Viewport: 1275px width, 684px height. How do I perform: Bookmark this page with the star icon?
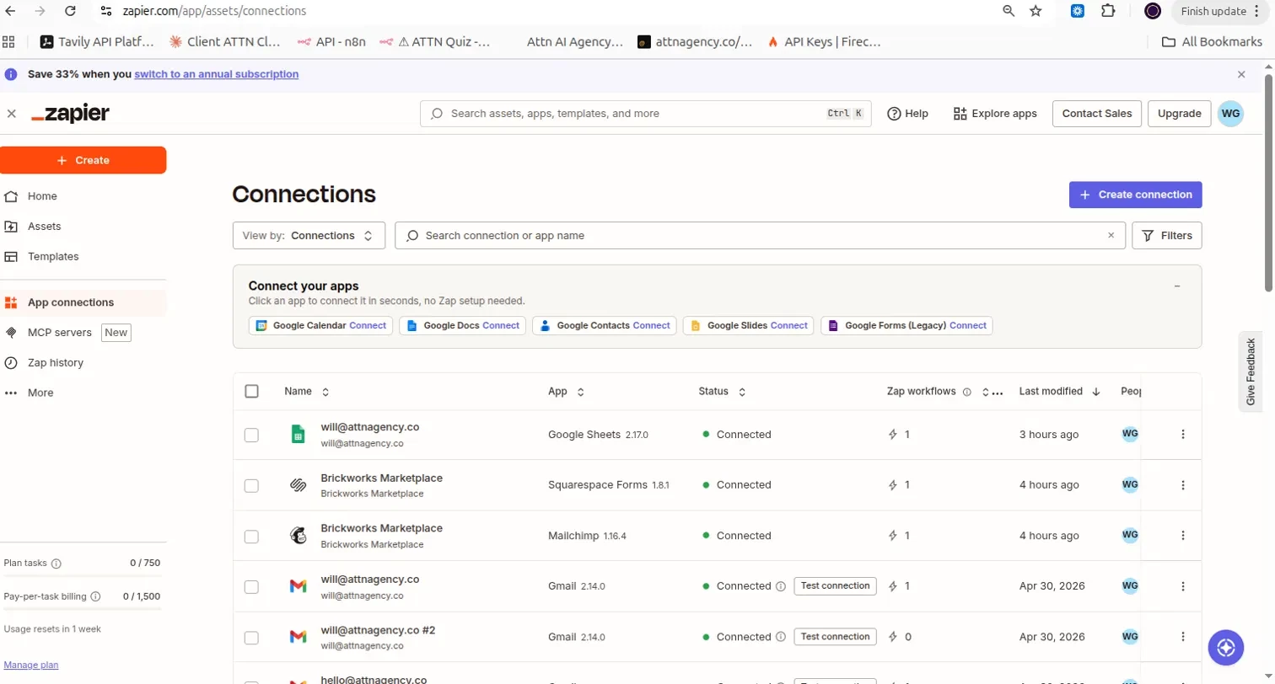[x=1036, y=11]
